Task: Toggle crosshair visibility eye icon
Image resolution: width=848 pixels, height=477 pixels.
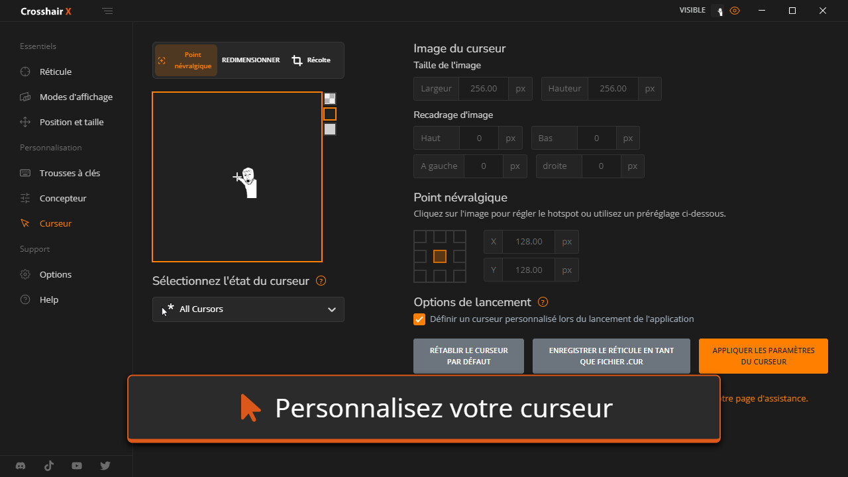Action: pos(734,11)
